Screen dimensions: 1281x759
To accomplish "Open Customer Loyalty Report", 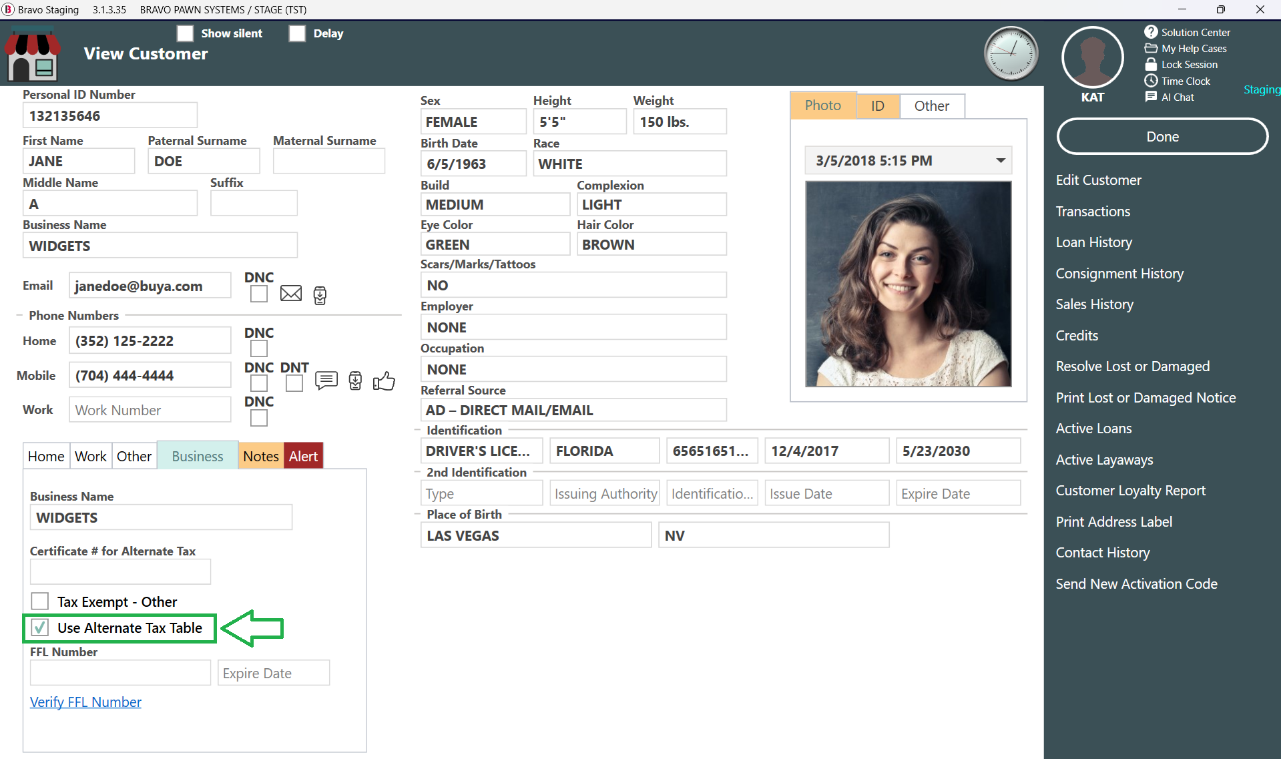I will click(1131, 491).
